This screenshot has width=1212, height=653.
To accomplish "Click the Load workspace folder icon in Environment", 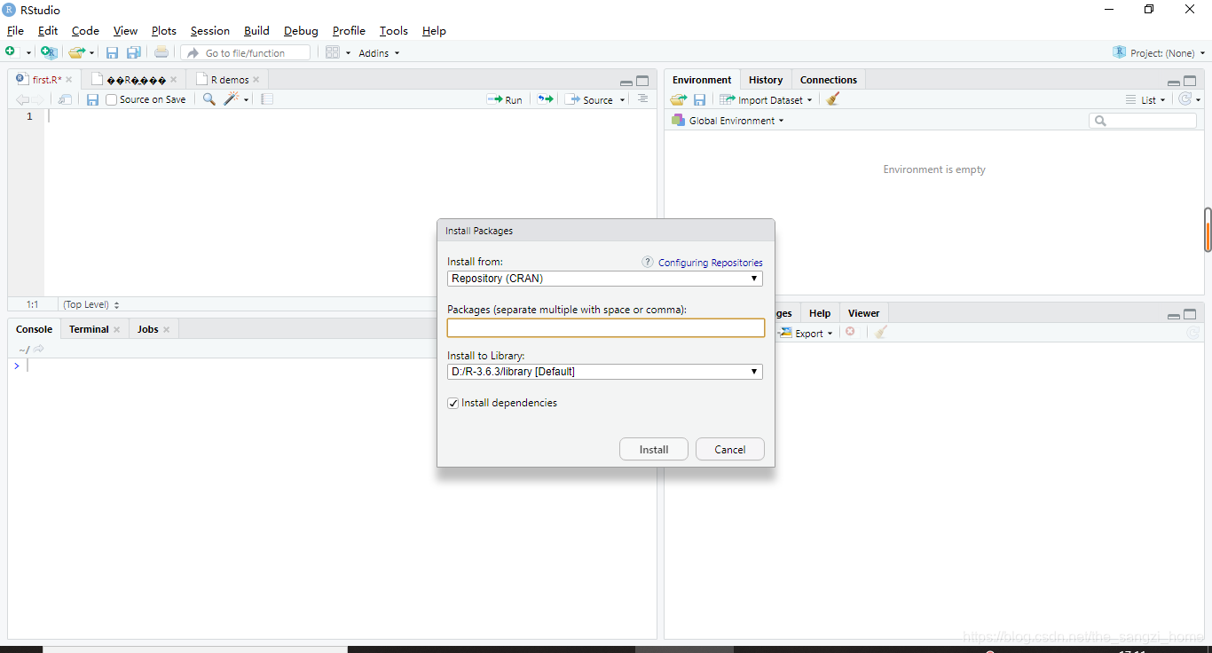I will tap(679, 99).
